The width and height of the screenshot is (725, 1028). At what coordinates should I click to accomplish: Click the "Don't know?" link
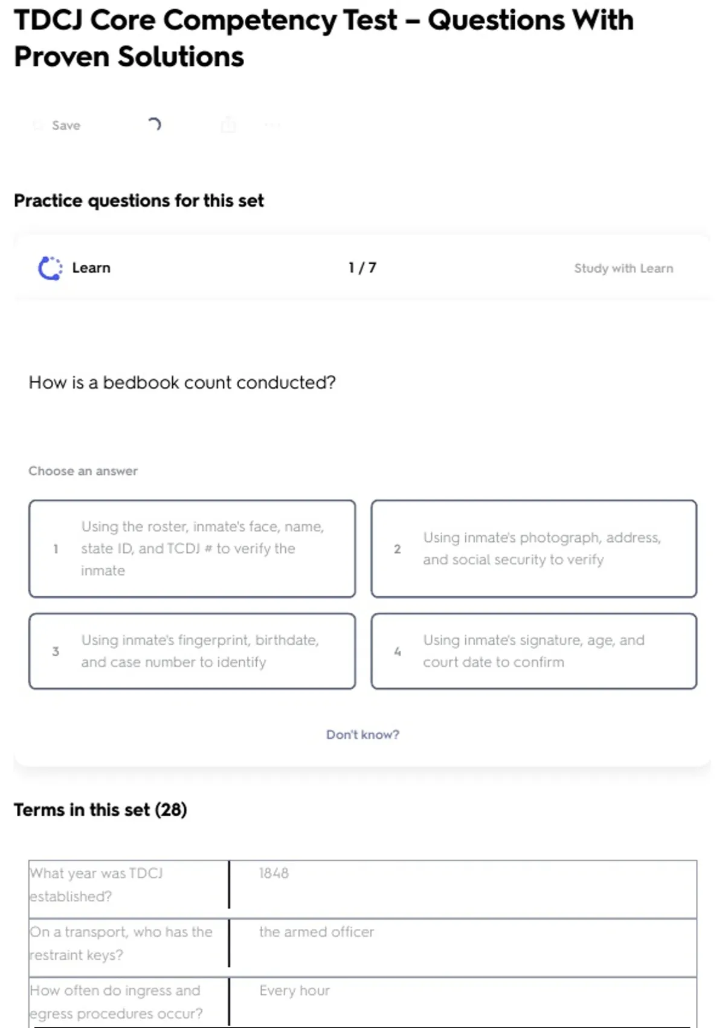point(362,735)
